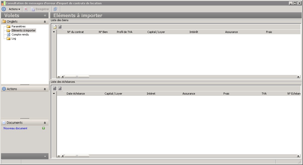Image resolution: width=303 pixels, height=165 pixels.
Task: Click the right scroll arrow of Liste des échéances
Action: [298, 156]
